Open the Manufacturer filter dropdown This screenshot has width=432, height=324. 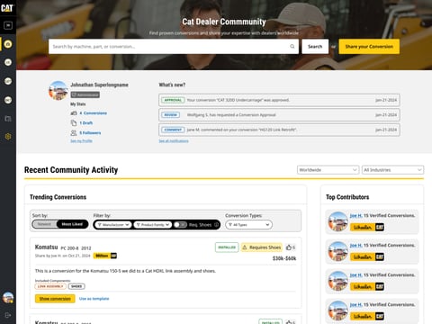point(113,225)
